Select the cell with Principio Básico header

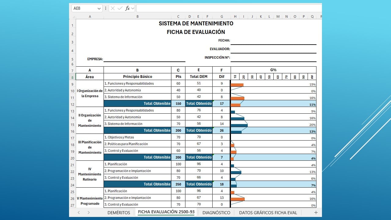coord(137,76)
